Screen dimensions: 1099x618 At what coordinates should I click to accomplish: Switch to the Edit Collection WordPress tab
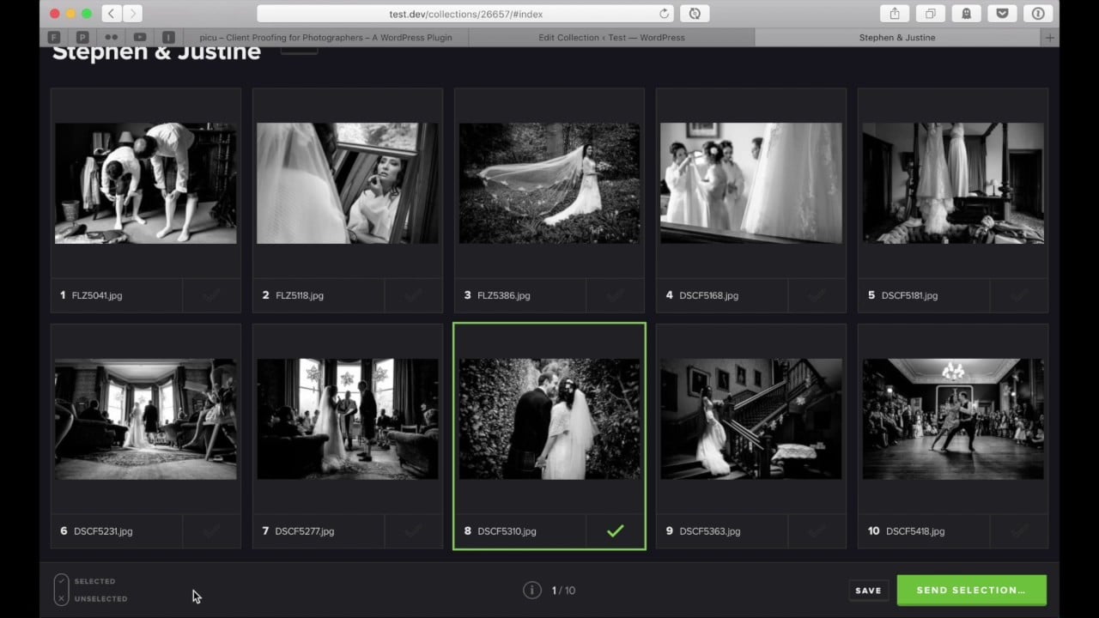611,38
